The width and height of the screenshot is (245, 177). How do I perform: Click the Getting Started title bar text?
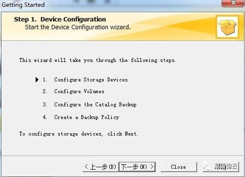coord(23,4)
